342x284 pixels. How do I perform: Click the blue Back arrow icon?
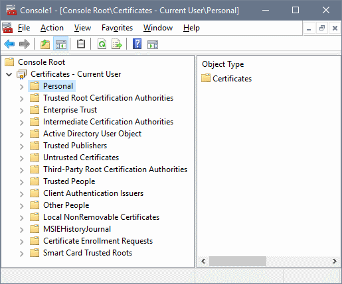point(9,44)
